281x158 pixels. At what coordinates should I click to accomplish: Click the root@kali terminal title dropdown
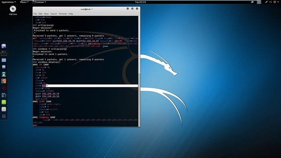tap(86, 9)
